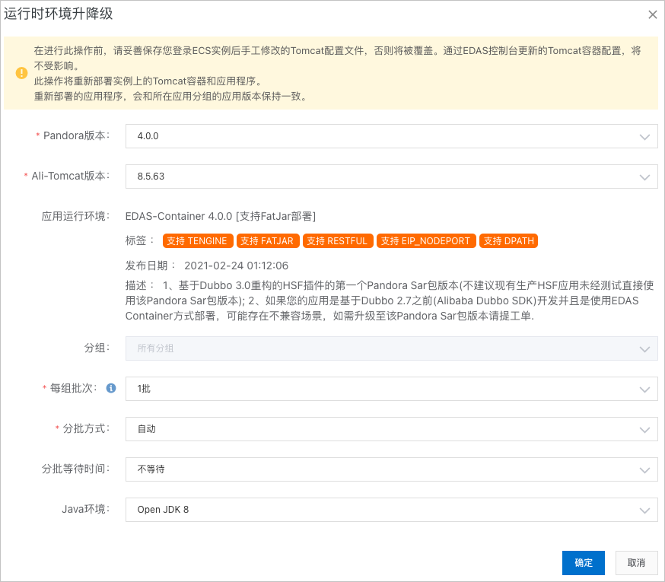Click the 取消 cancel button

click(x=636, y=563)
